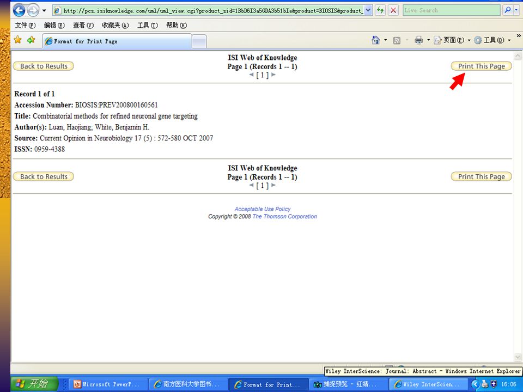Expand command bar overflow chevron

(519, 35)
